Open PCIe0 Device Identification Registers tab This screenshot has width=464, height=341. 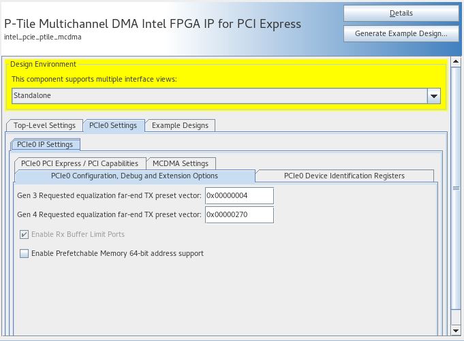coord(344,176)
